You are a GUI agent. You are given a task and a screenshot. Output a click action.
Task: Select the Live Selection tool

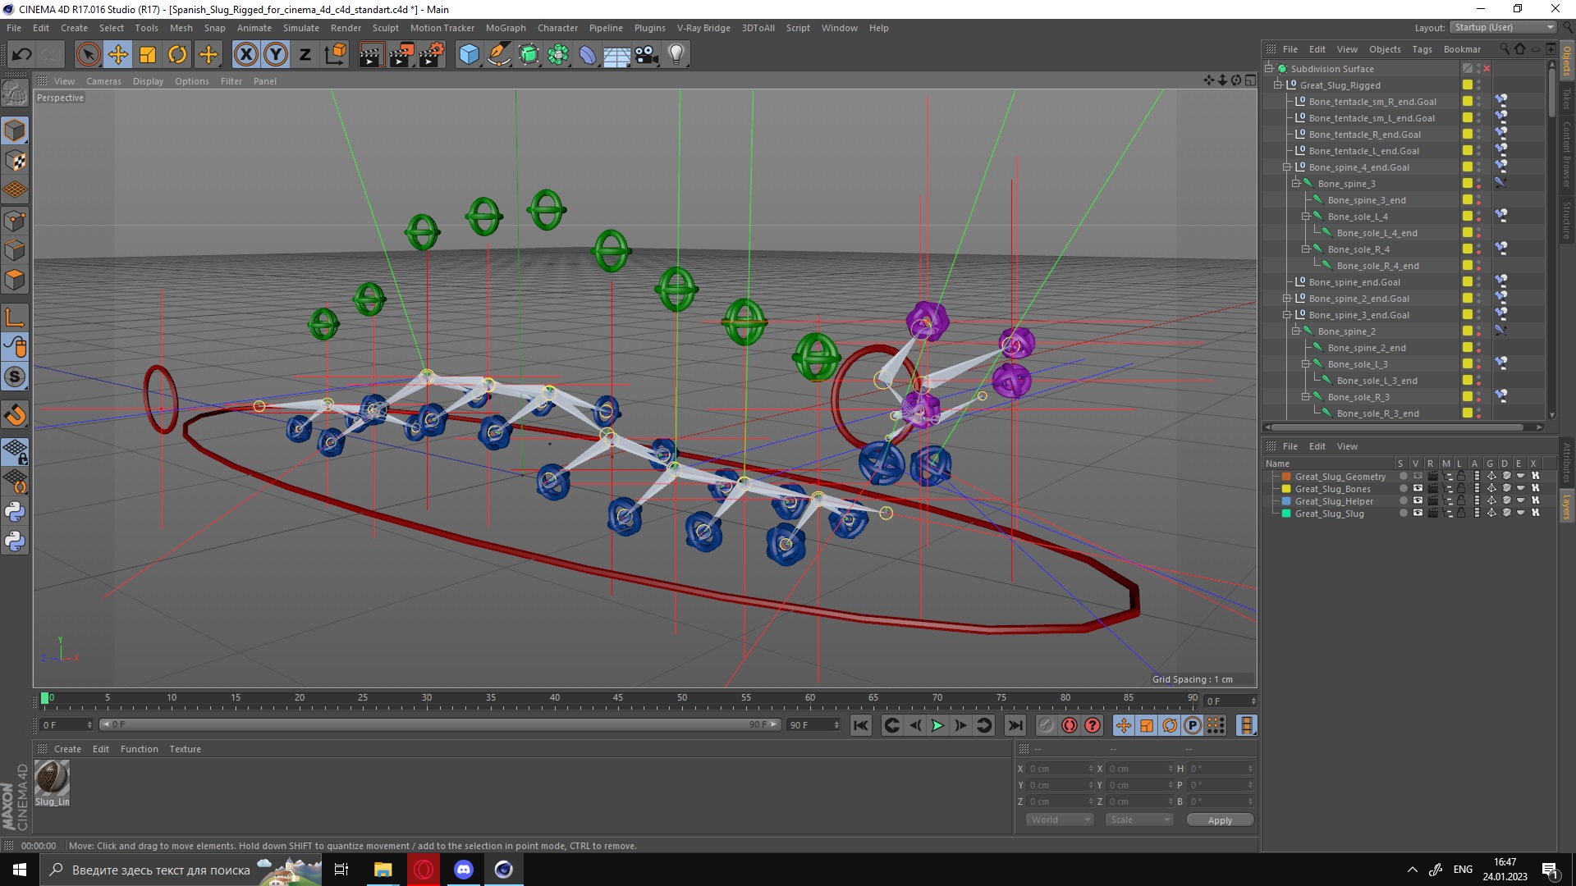[x=88, y=55]
